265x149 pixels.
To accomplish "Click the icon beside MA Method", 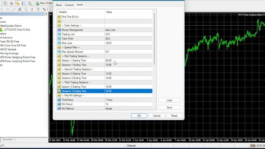I will tap(59, 108).
